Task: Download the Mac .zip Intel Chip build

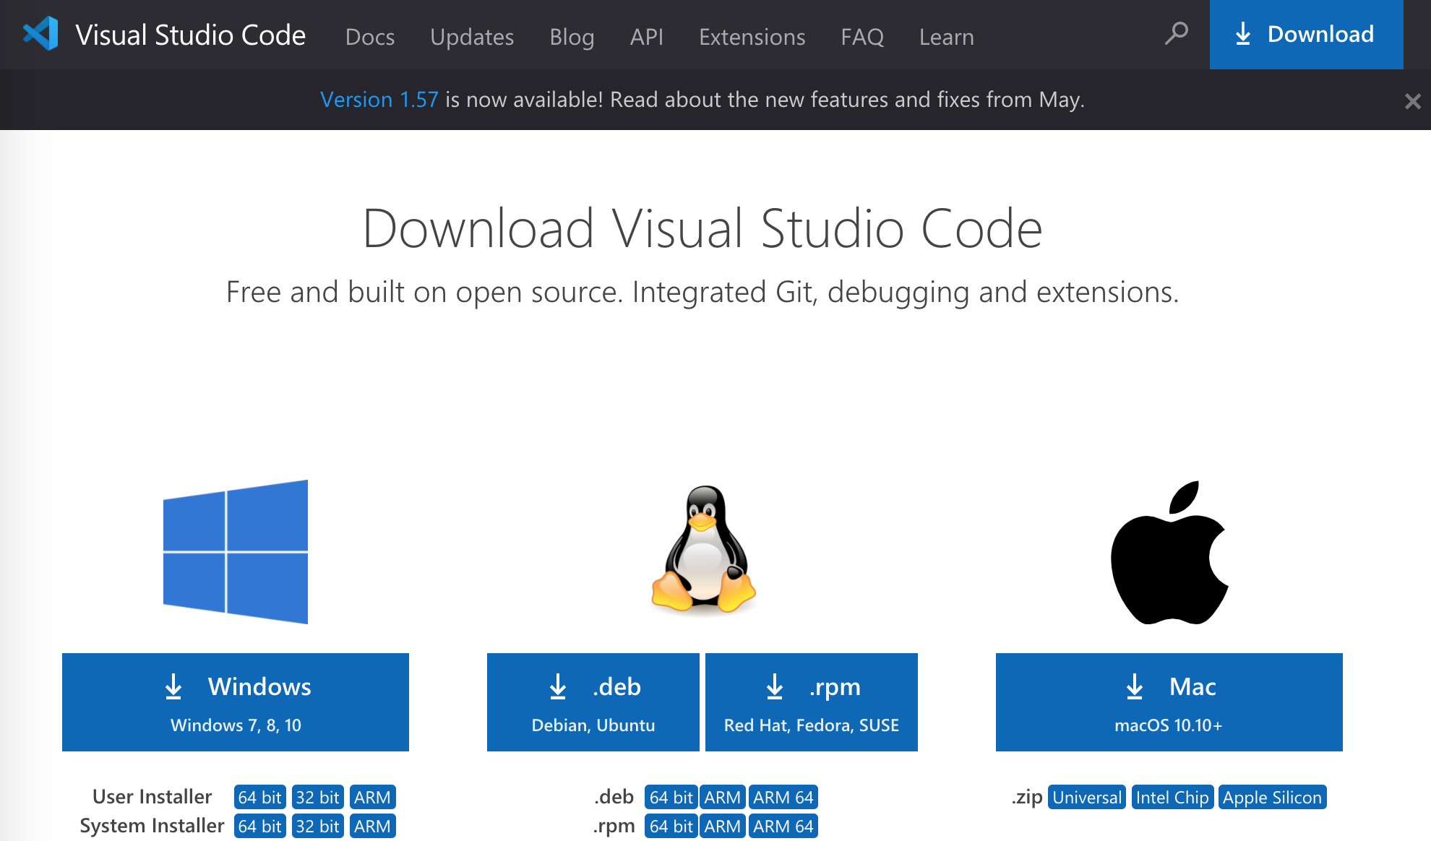Action: point(1172,798)
